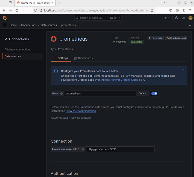194x177 pixels.
Task: Click the Grafana logo home icon
Action: pyautogui.click(x=5, y=18)
